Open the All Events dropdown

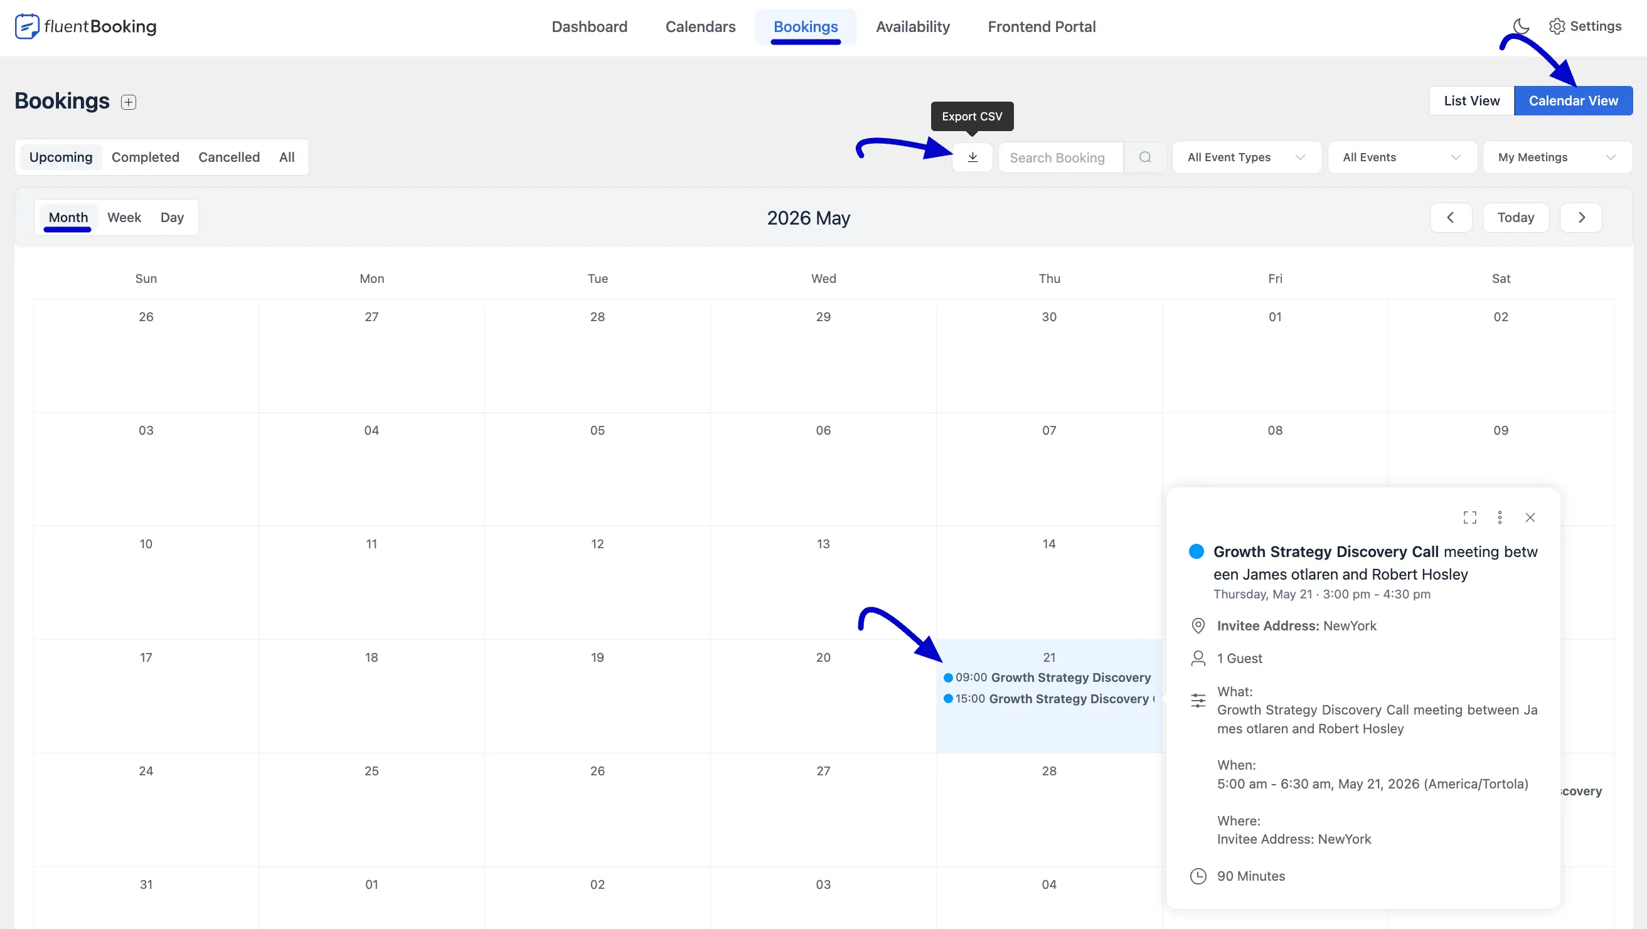pos(1402,157)
